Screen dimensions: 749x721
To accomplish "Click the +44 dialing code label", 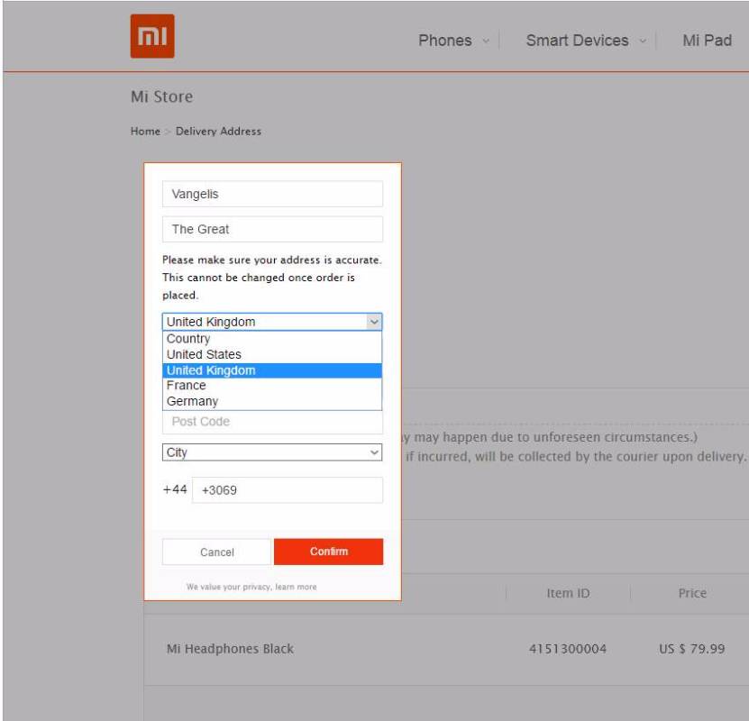I will pyautogui.click(x=175, y=489).
